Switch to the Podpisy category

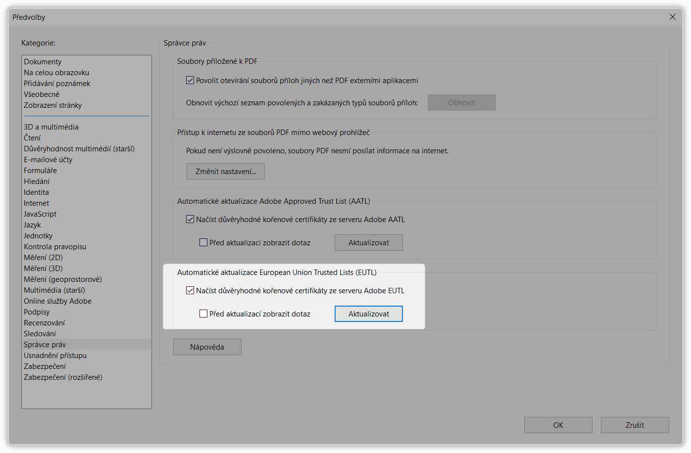point(37,312)
